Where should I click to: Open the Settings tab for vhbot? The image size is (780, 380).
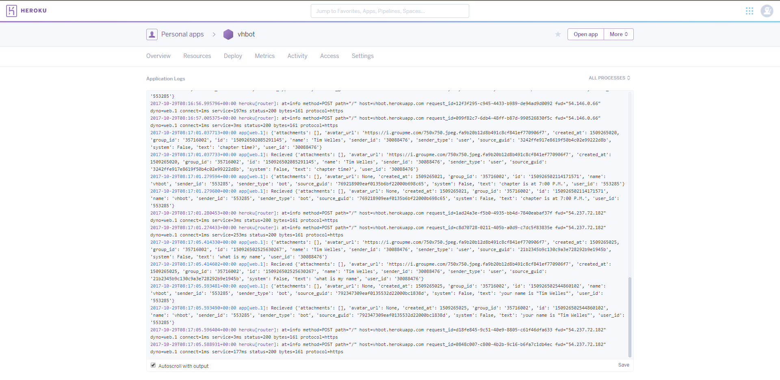coord(362,56)
